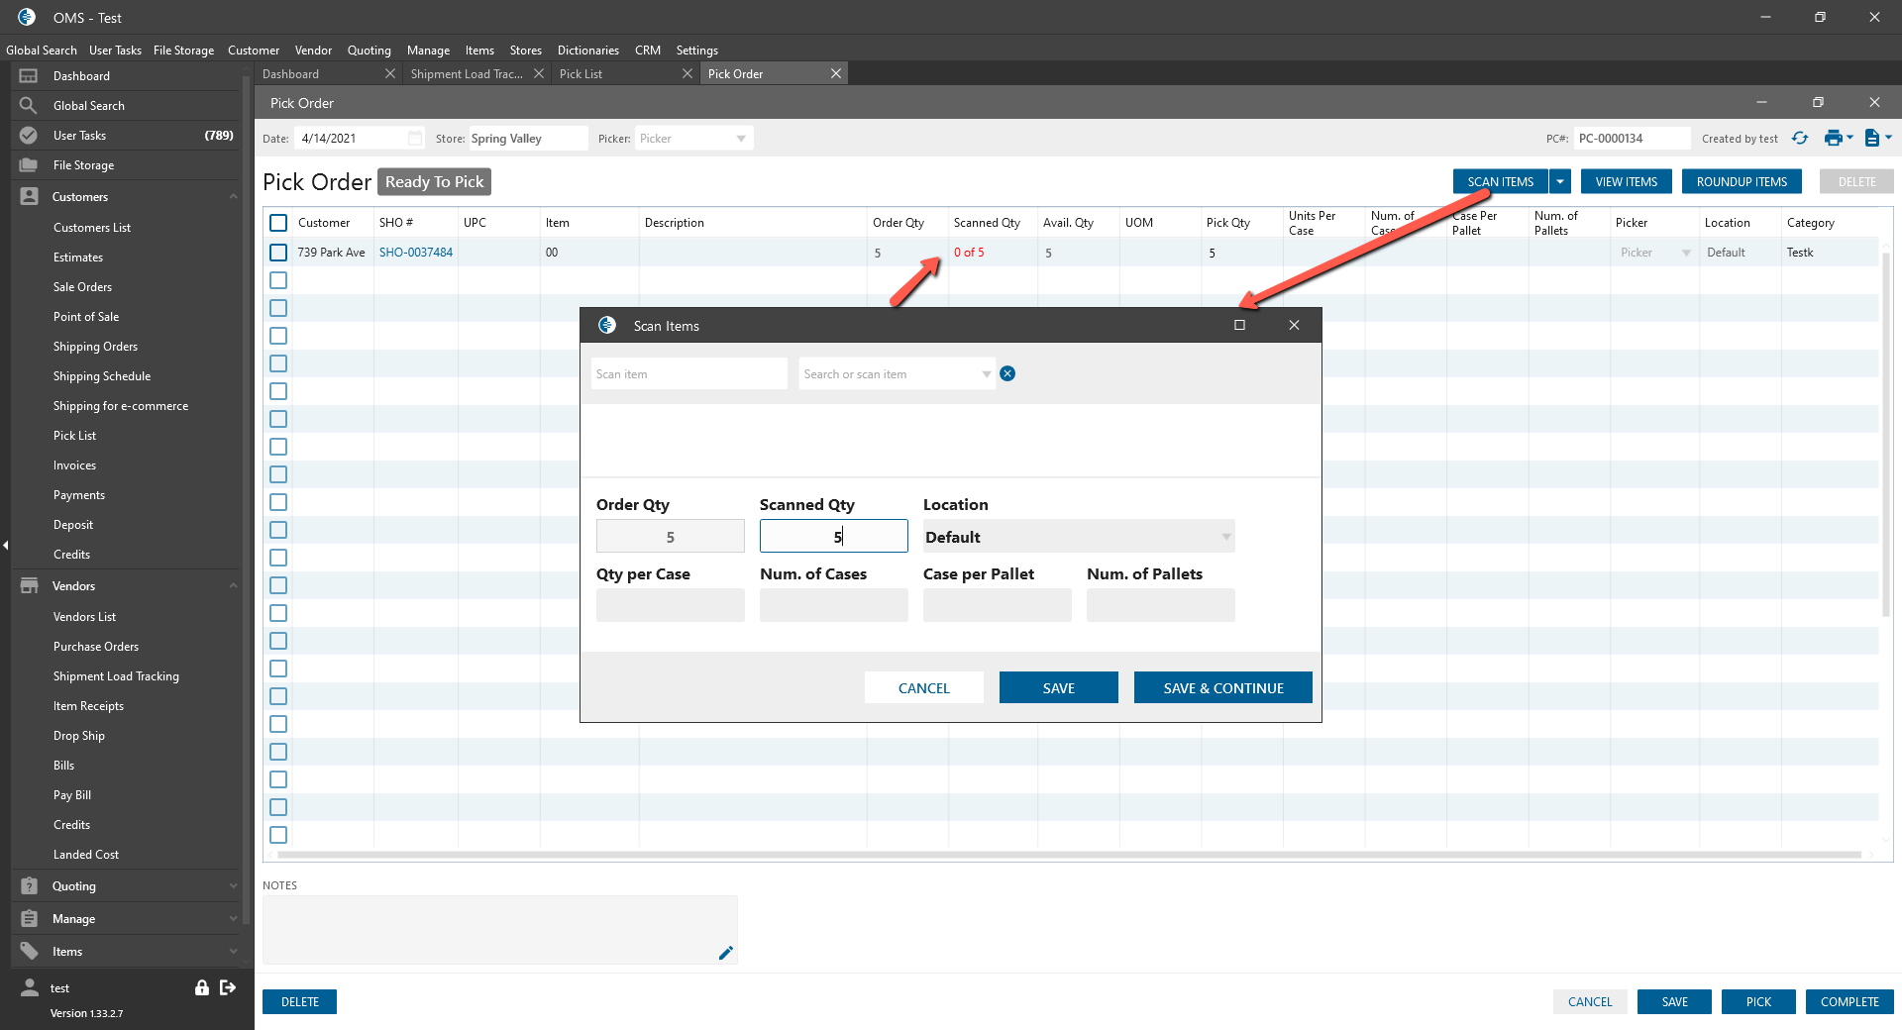
Task: Open the Picker dropdown in header
Action: 741,139
